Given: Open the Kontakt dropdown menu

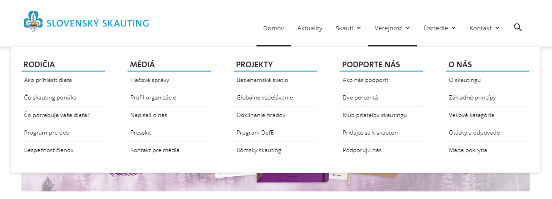Looking at the screenshot, I should [484, 28].
